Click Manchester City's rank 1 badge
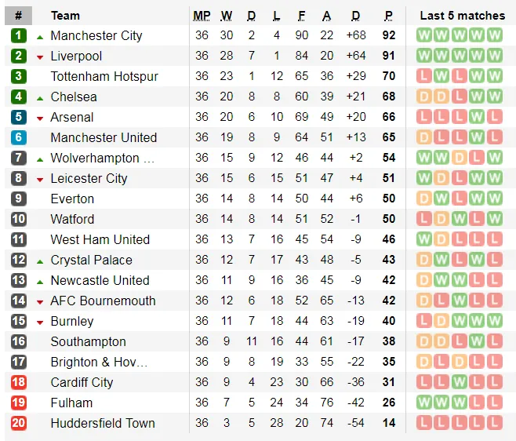This screenshot has width=516, height=441. pyautogui.click(x=19, y=35)
